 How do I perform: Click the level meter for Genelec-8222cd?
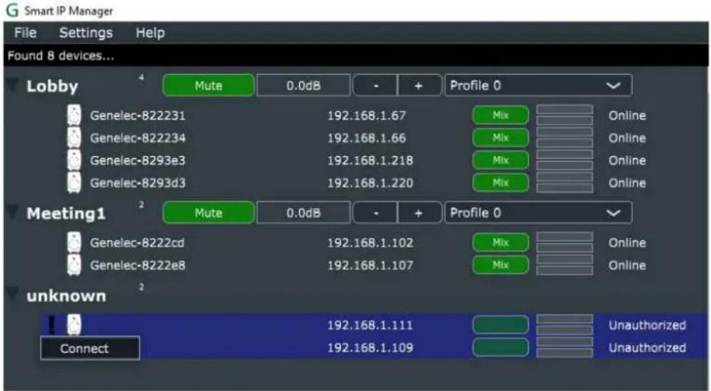pyautogui.click(x=565, y=243)
